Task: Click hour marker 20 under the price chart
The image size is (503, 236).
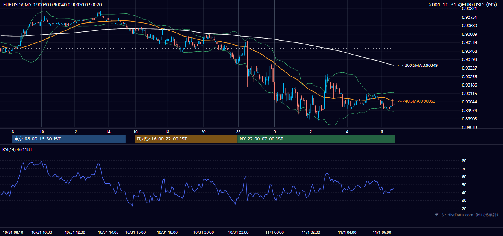Action: point(203,131)
